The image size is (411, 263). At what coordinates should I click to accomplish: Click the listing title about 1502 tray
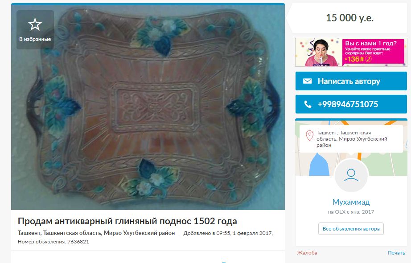127,221
